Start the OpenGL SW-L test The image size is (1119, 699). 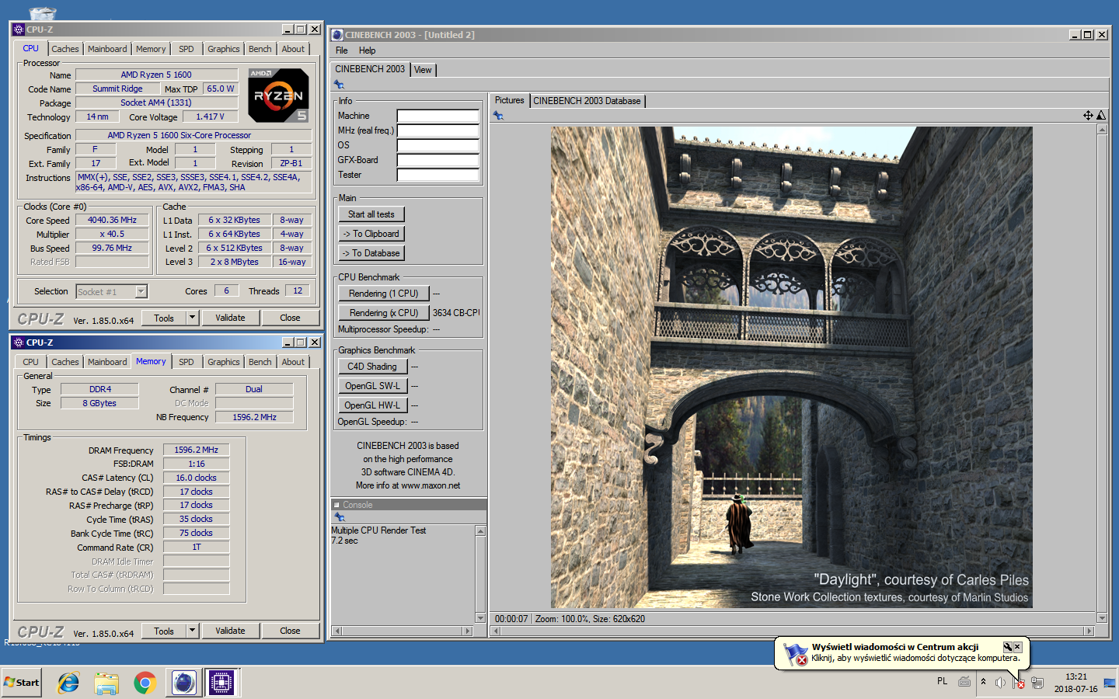coord(372,386)
